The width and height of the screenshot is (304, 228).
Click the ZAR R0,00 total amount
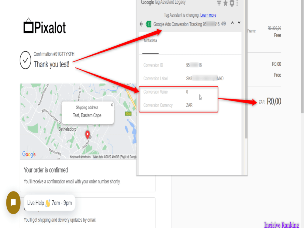click(270, 102)
